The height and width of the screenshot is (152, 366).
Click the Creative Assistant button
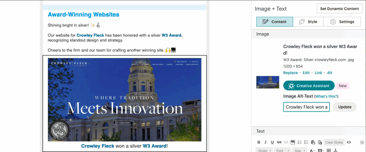(309, 86)
